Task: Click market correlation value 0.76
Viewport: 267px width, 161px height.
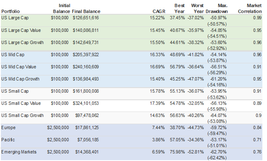Action: 257,152
